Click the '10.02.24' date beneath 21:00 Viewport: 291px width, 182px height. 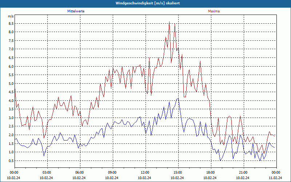click(243, 178)
